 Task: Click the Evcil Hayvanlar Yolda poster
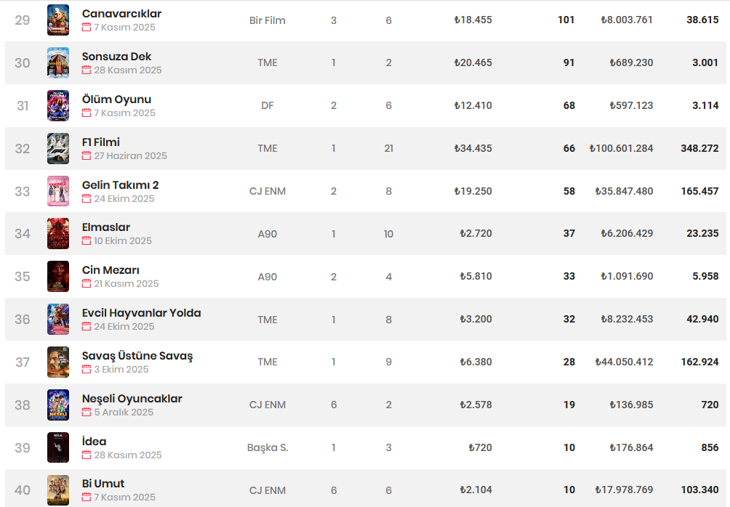pyautogui.click(x=58, y=319)
